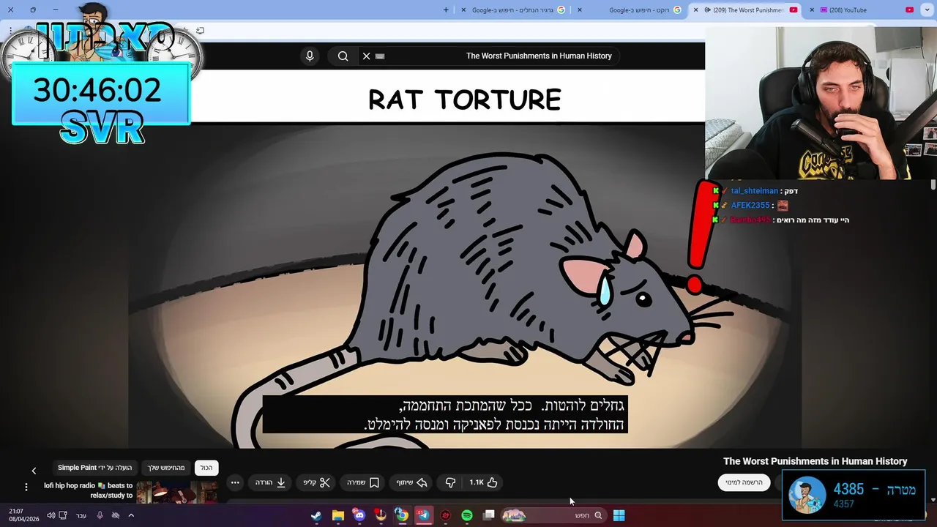This screenshot has width=937, height=527.
Task: Open the on-screen keyboard icon in search box
Action: click(380, 56)
